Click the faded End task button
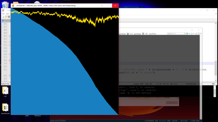The height and width of the screenshot is (122, 218). coord(172,102)
